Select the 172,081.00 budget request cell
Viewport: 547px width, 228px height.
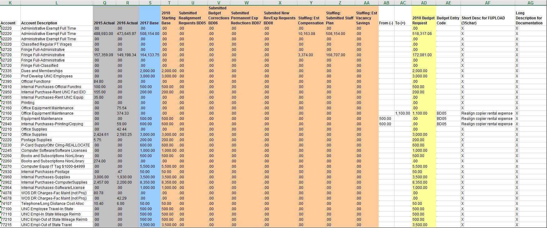[422, 55]
